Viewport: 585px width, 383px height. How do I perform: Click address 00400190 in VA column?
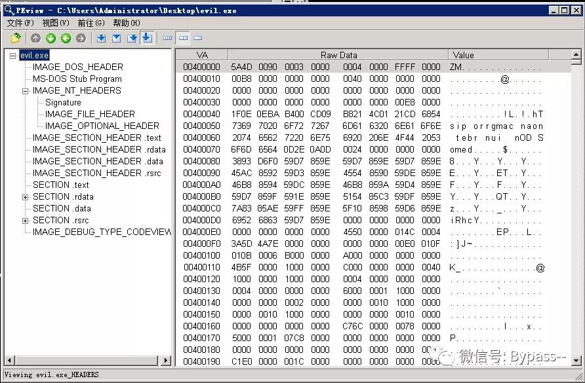201,362
